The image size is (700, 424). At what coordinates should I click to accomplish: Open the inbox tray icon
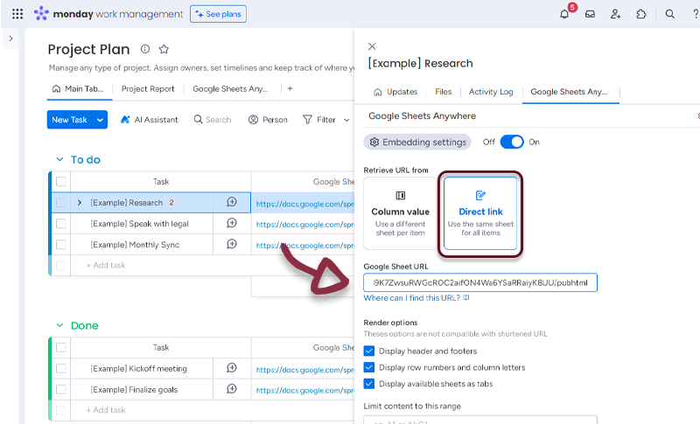pyautogui.click(x=590, y=14)
